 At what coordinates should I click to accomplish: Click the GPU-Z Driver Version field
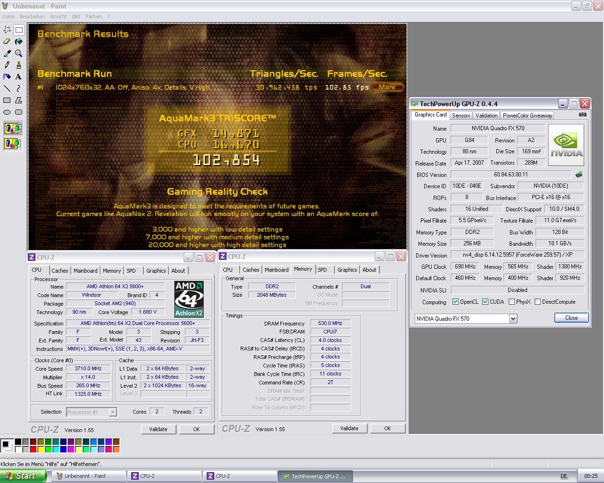[517, 255]
